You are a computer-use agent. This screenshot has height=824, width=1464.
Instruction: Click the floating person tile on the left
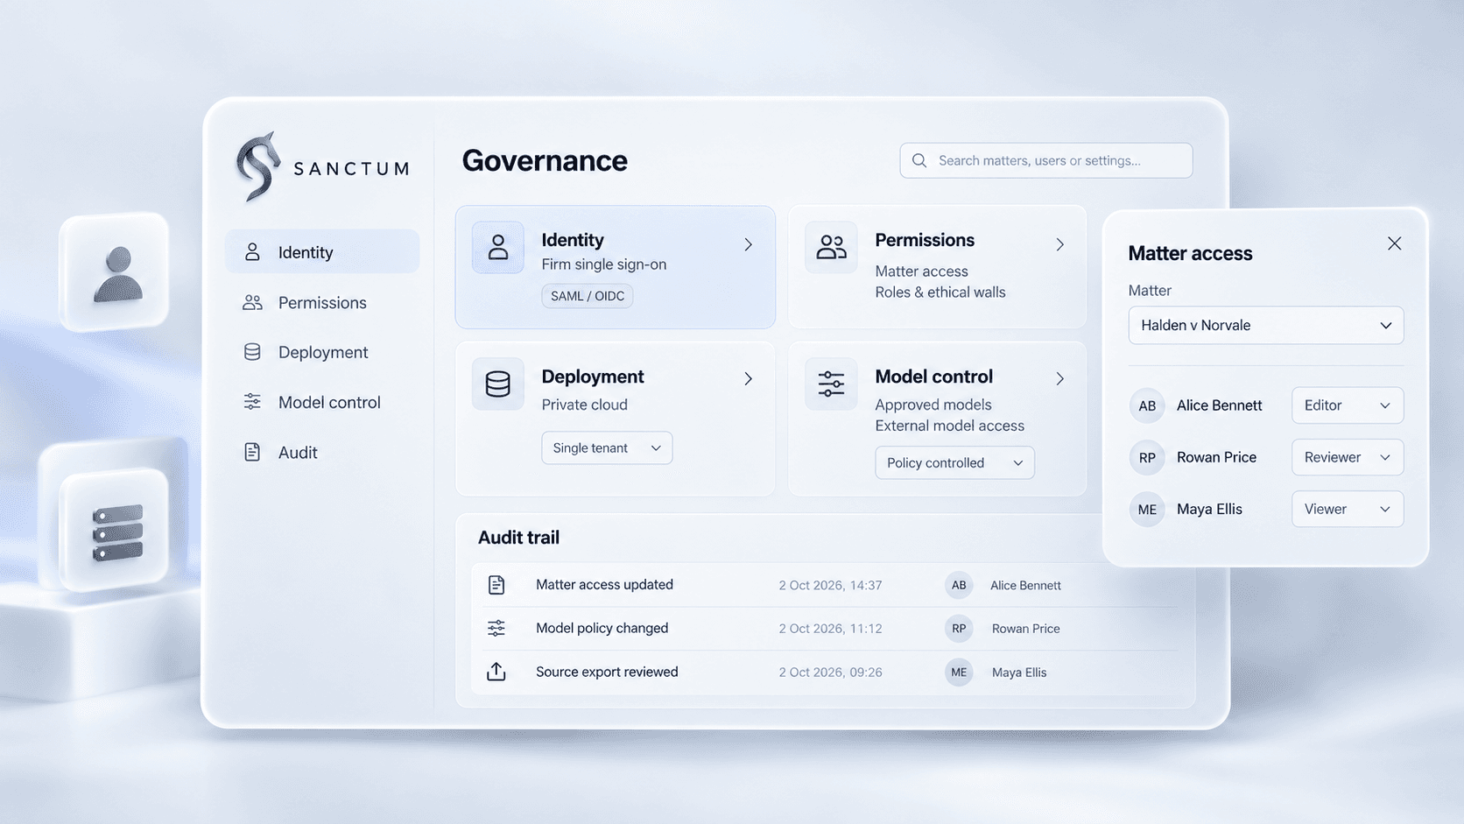point(115,272)
